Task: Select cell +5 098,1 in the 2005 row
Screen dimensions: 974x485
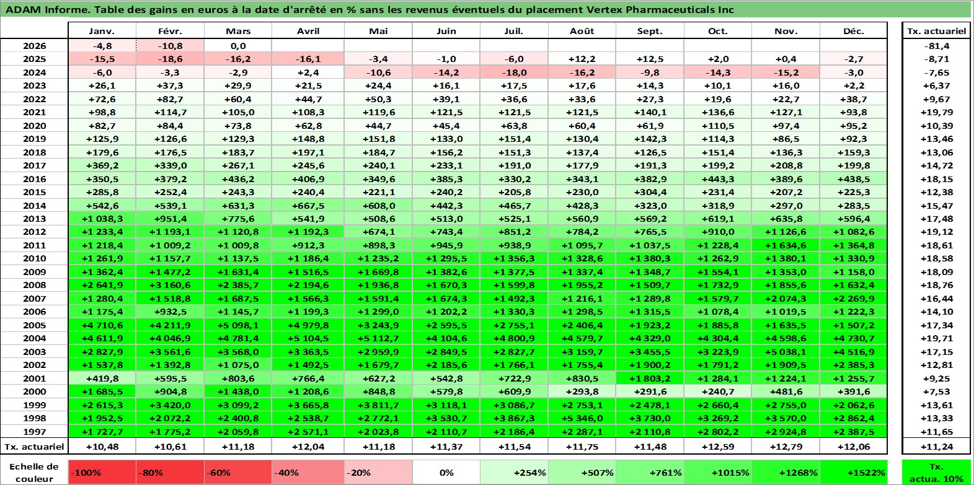Action: [238, 325]
